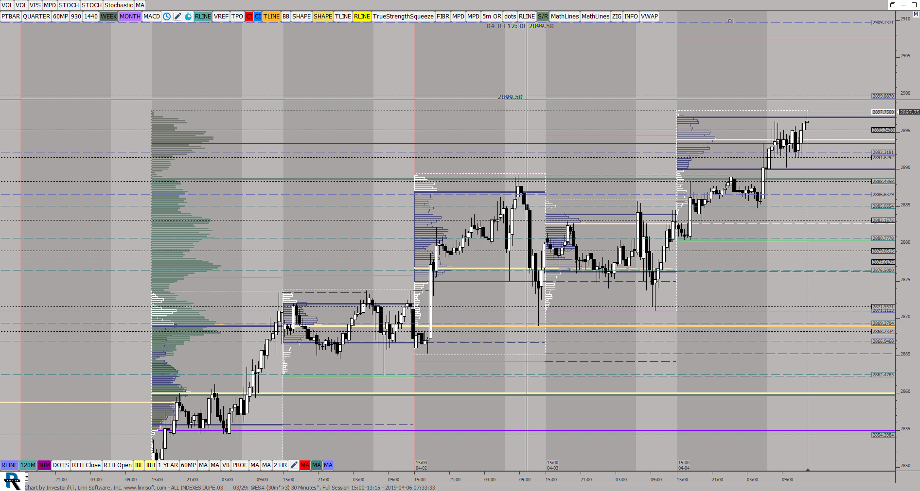Click the 1440 toolbar button
The width and height of the screenshot is (920, 491).
(91, 17)
